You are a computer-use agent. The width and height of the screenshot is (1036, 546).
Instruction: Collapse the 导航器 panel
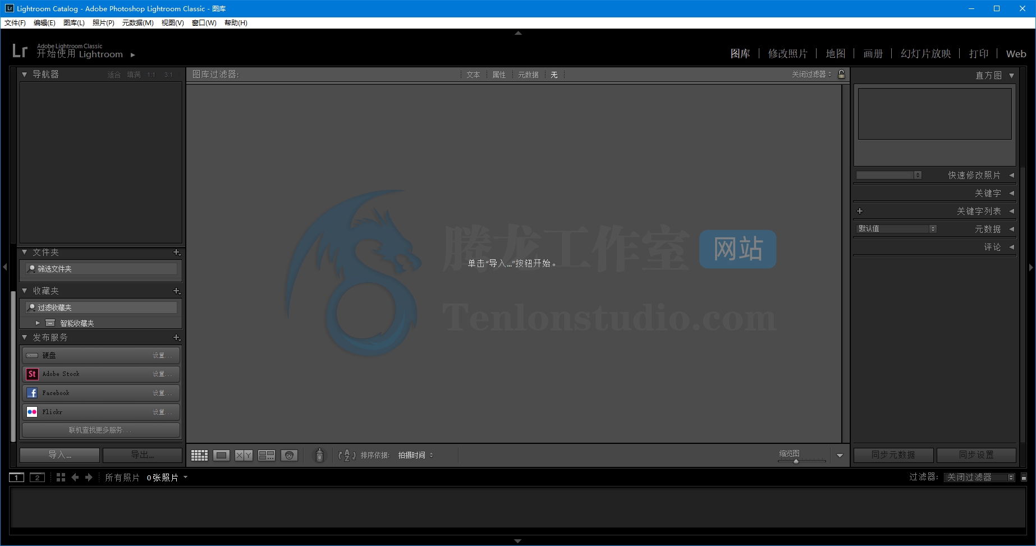pos(24,74)
